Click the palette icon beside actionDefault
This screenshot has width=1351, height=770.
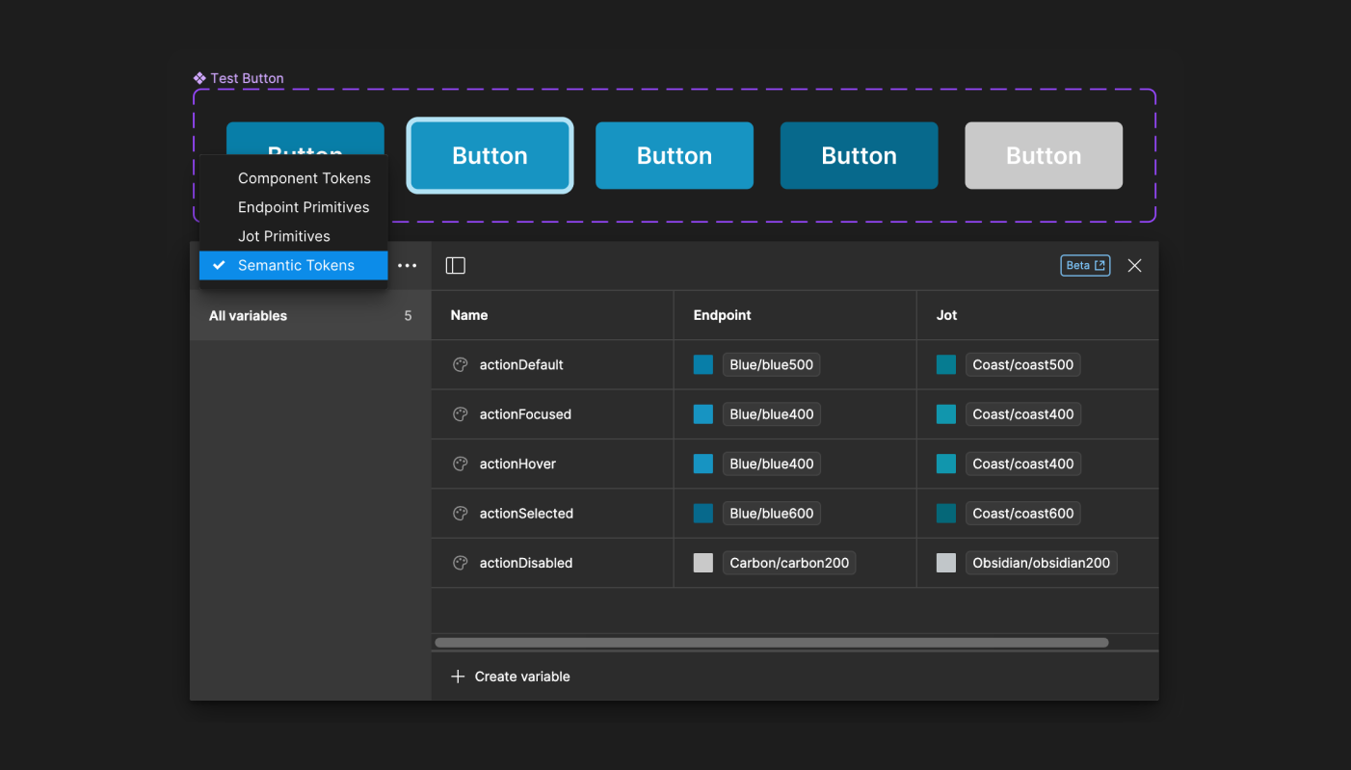pyautogui.click(x=461, y=364)
